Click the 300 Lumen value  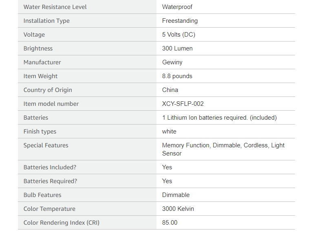pos(177,48)
